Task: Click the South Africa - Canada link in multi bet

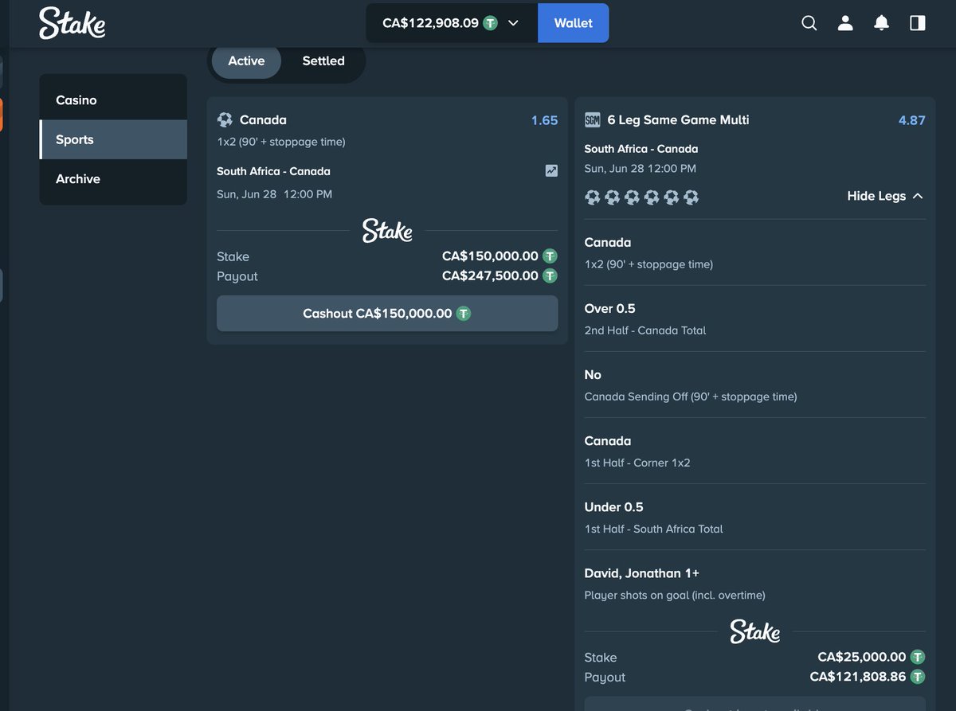Action: (641, 149)
